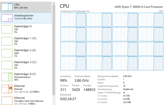Screen dimensions: 165x105
Task: Select Datenträger 6 (F:) Wechselmedium icon
Action: (x=7, y=77)
